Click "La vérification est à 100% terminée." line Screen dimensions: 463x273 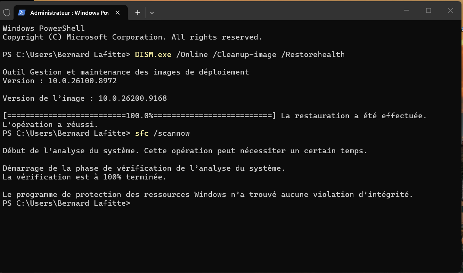point(85,177)
